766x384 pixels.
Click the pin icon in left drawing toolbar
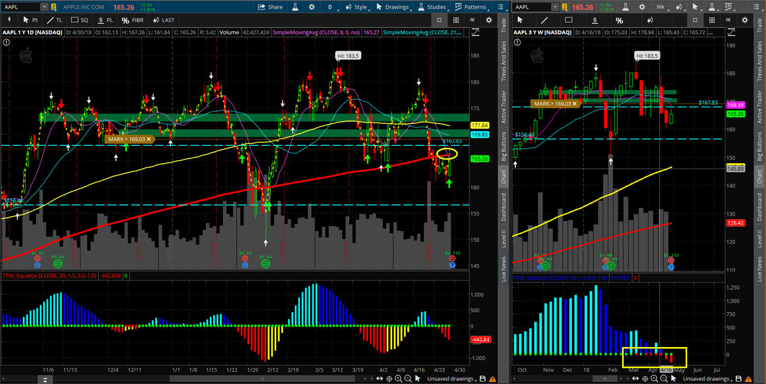coord(9,20)
